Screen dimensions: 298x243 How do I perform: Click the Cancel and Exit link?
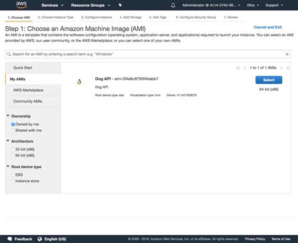(268, 27)
